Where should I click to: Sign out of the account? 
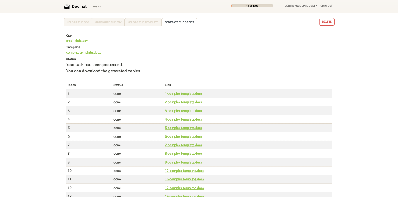click(x=326, y=6)
